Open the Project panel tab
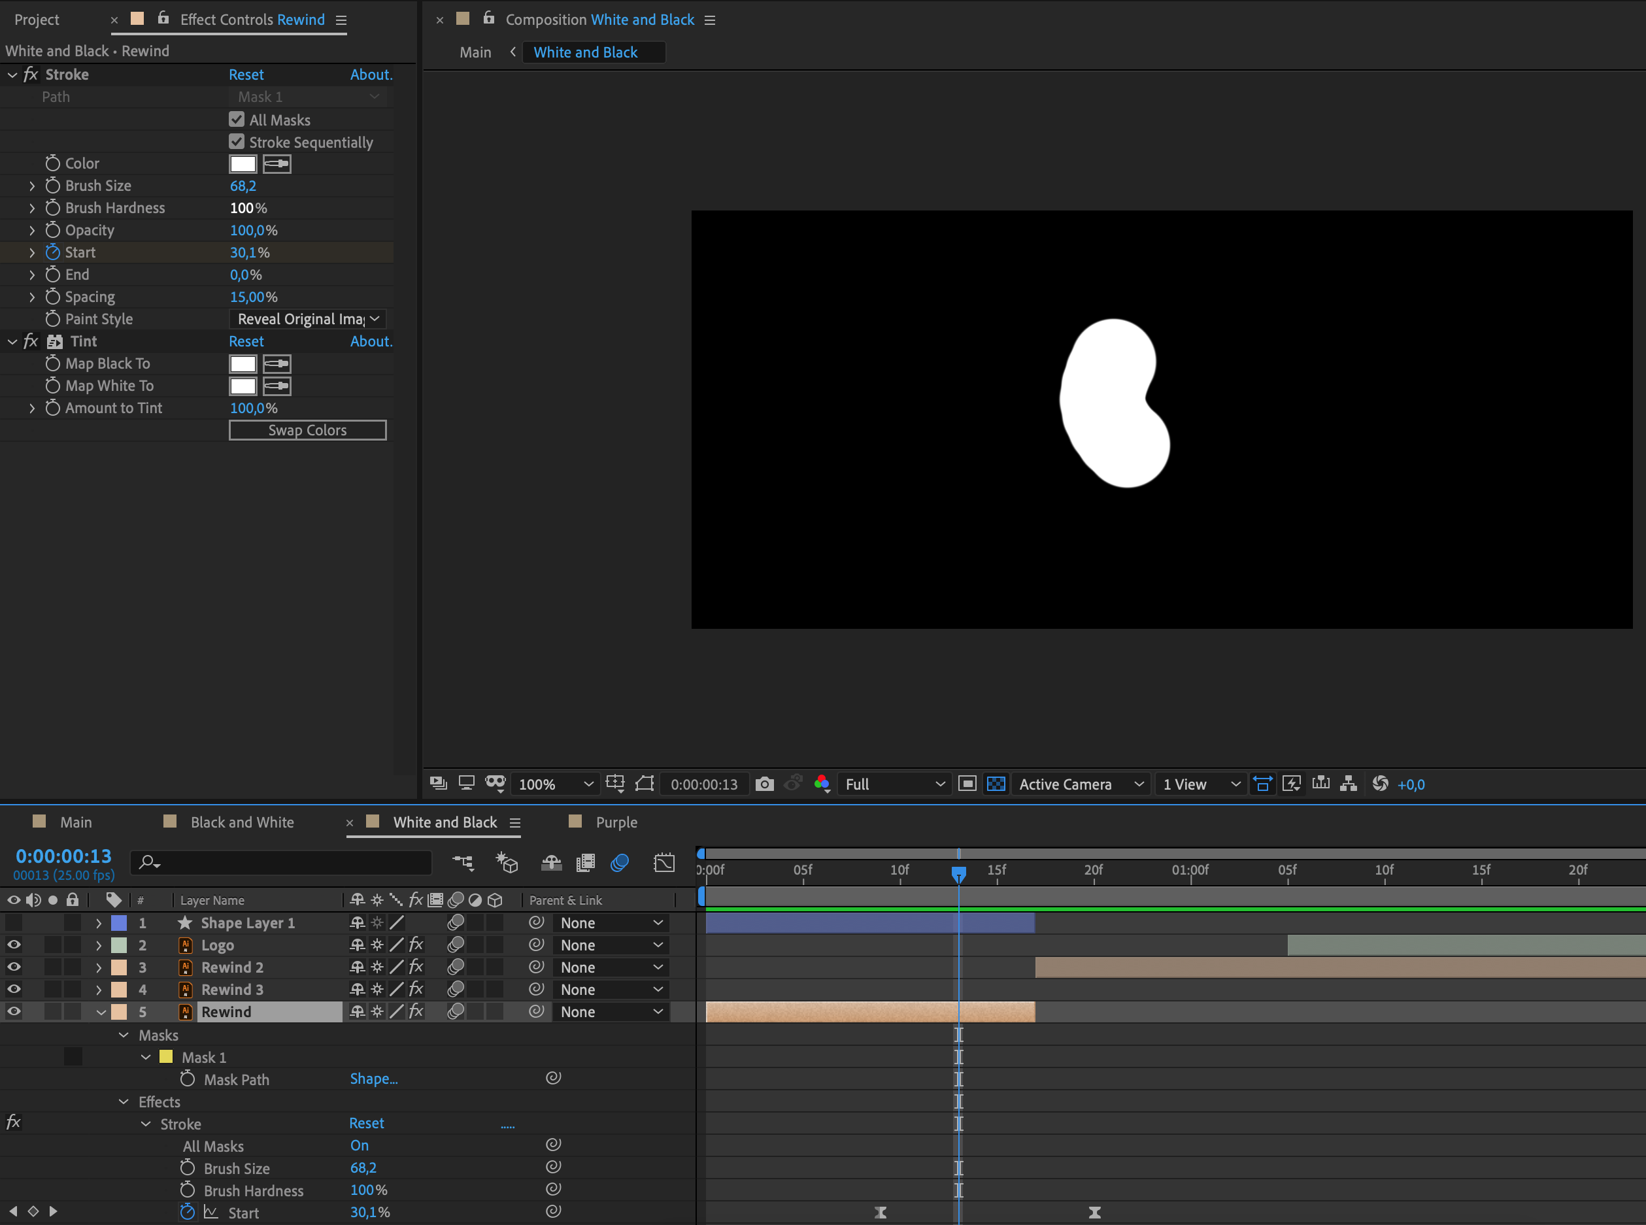The width and height of the screenshot is (1646, 1225). (37, 20)
